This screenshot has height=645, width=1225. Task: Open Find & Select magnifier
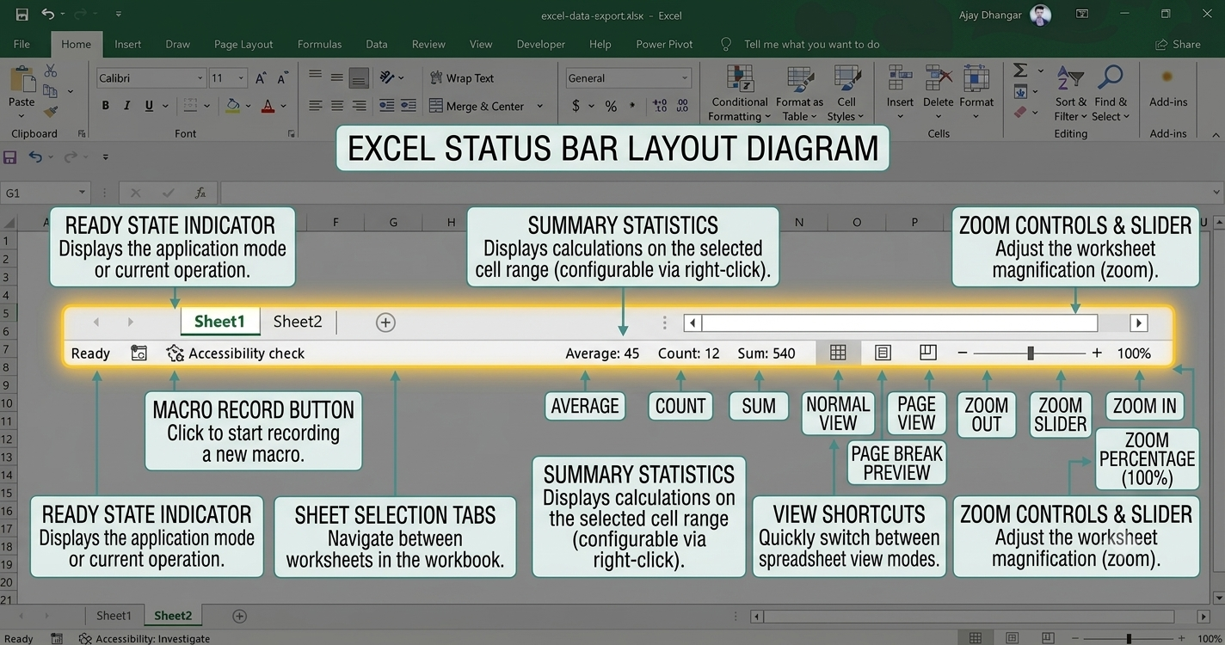[x=1111, y=94]
